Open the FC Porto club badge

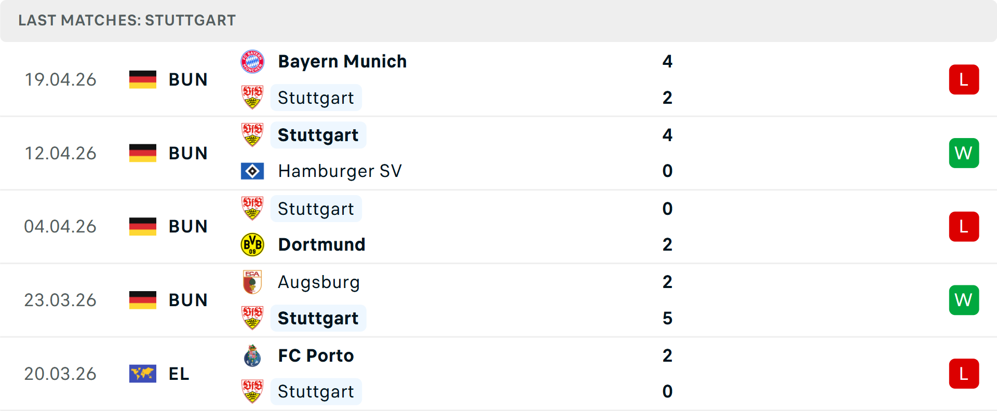point(253,355)
